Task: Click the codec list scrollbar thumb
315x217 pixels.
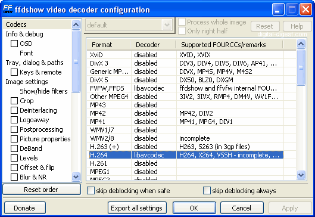Action: [301, 67]
